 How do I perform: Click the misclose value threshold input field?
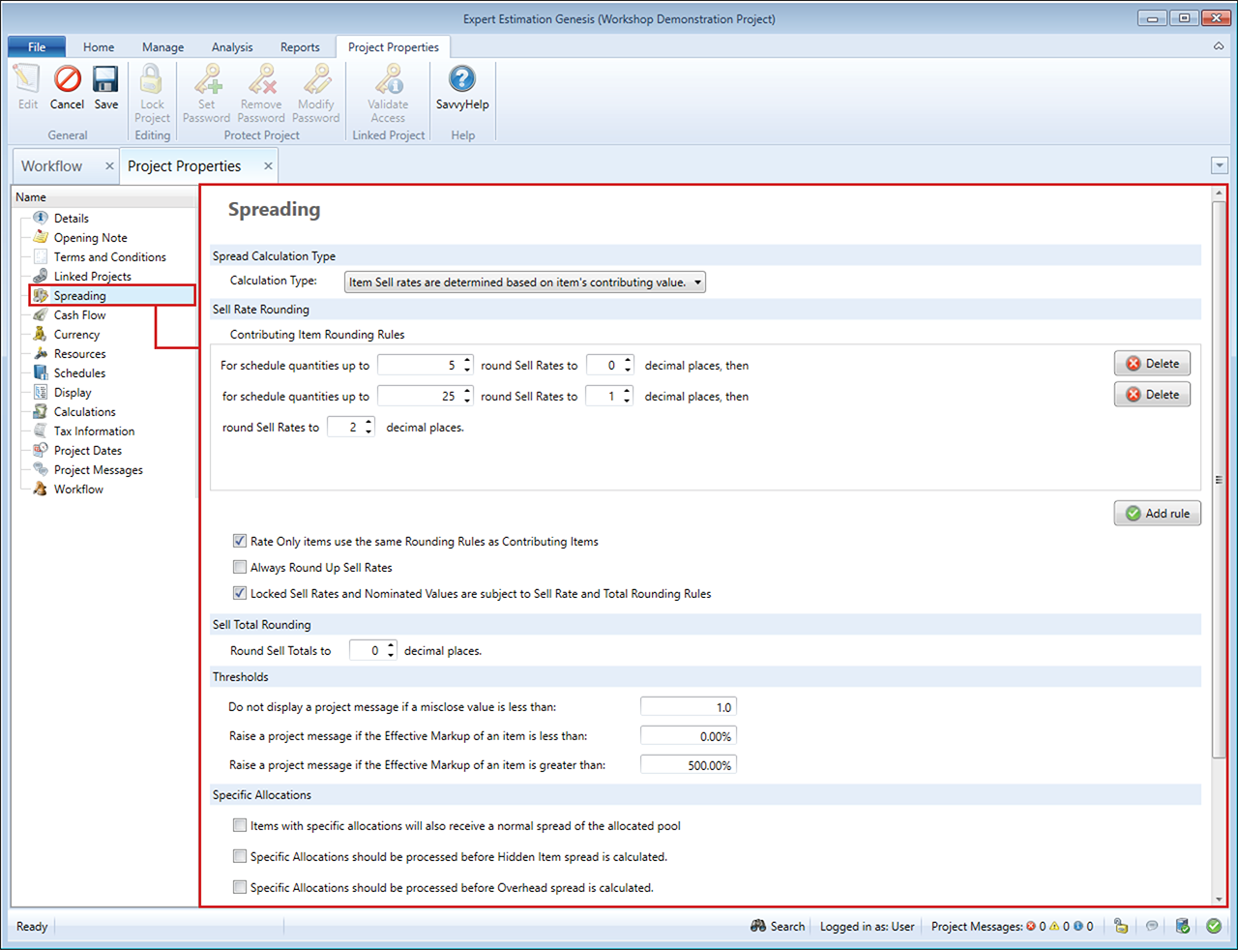point(688,707)
